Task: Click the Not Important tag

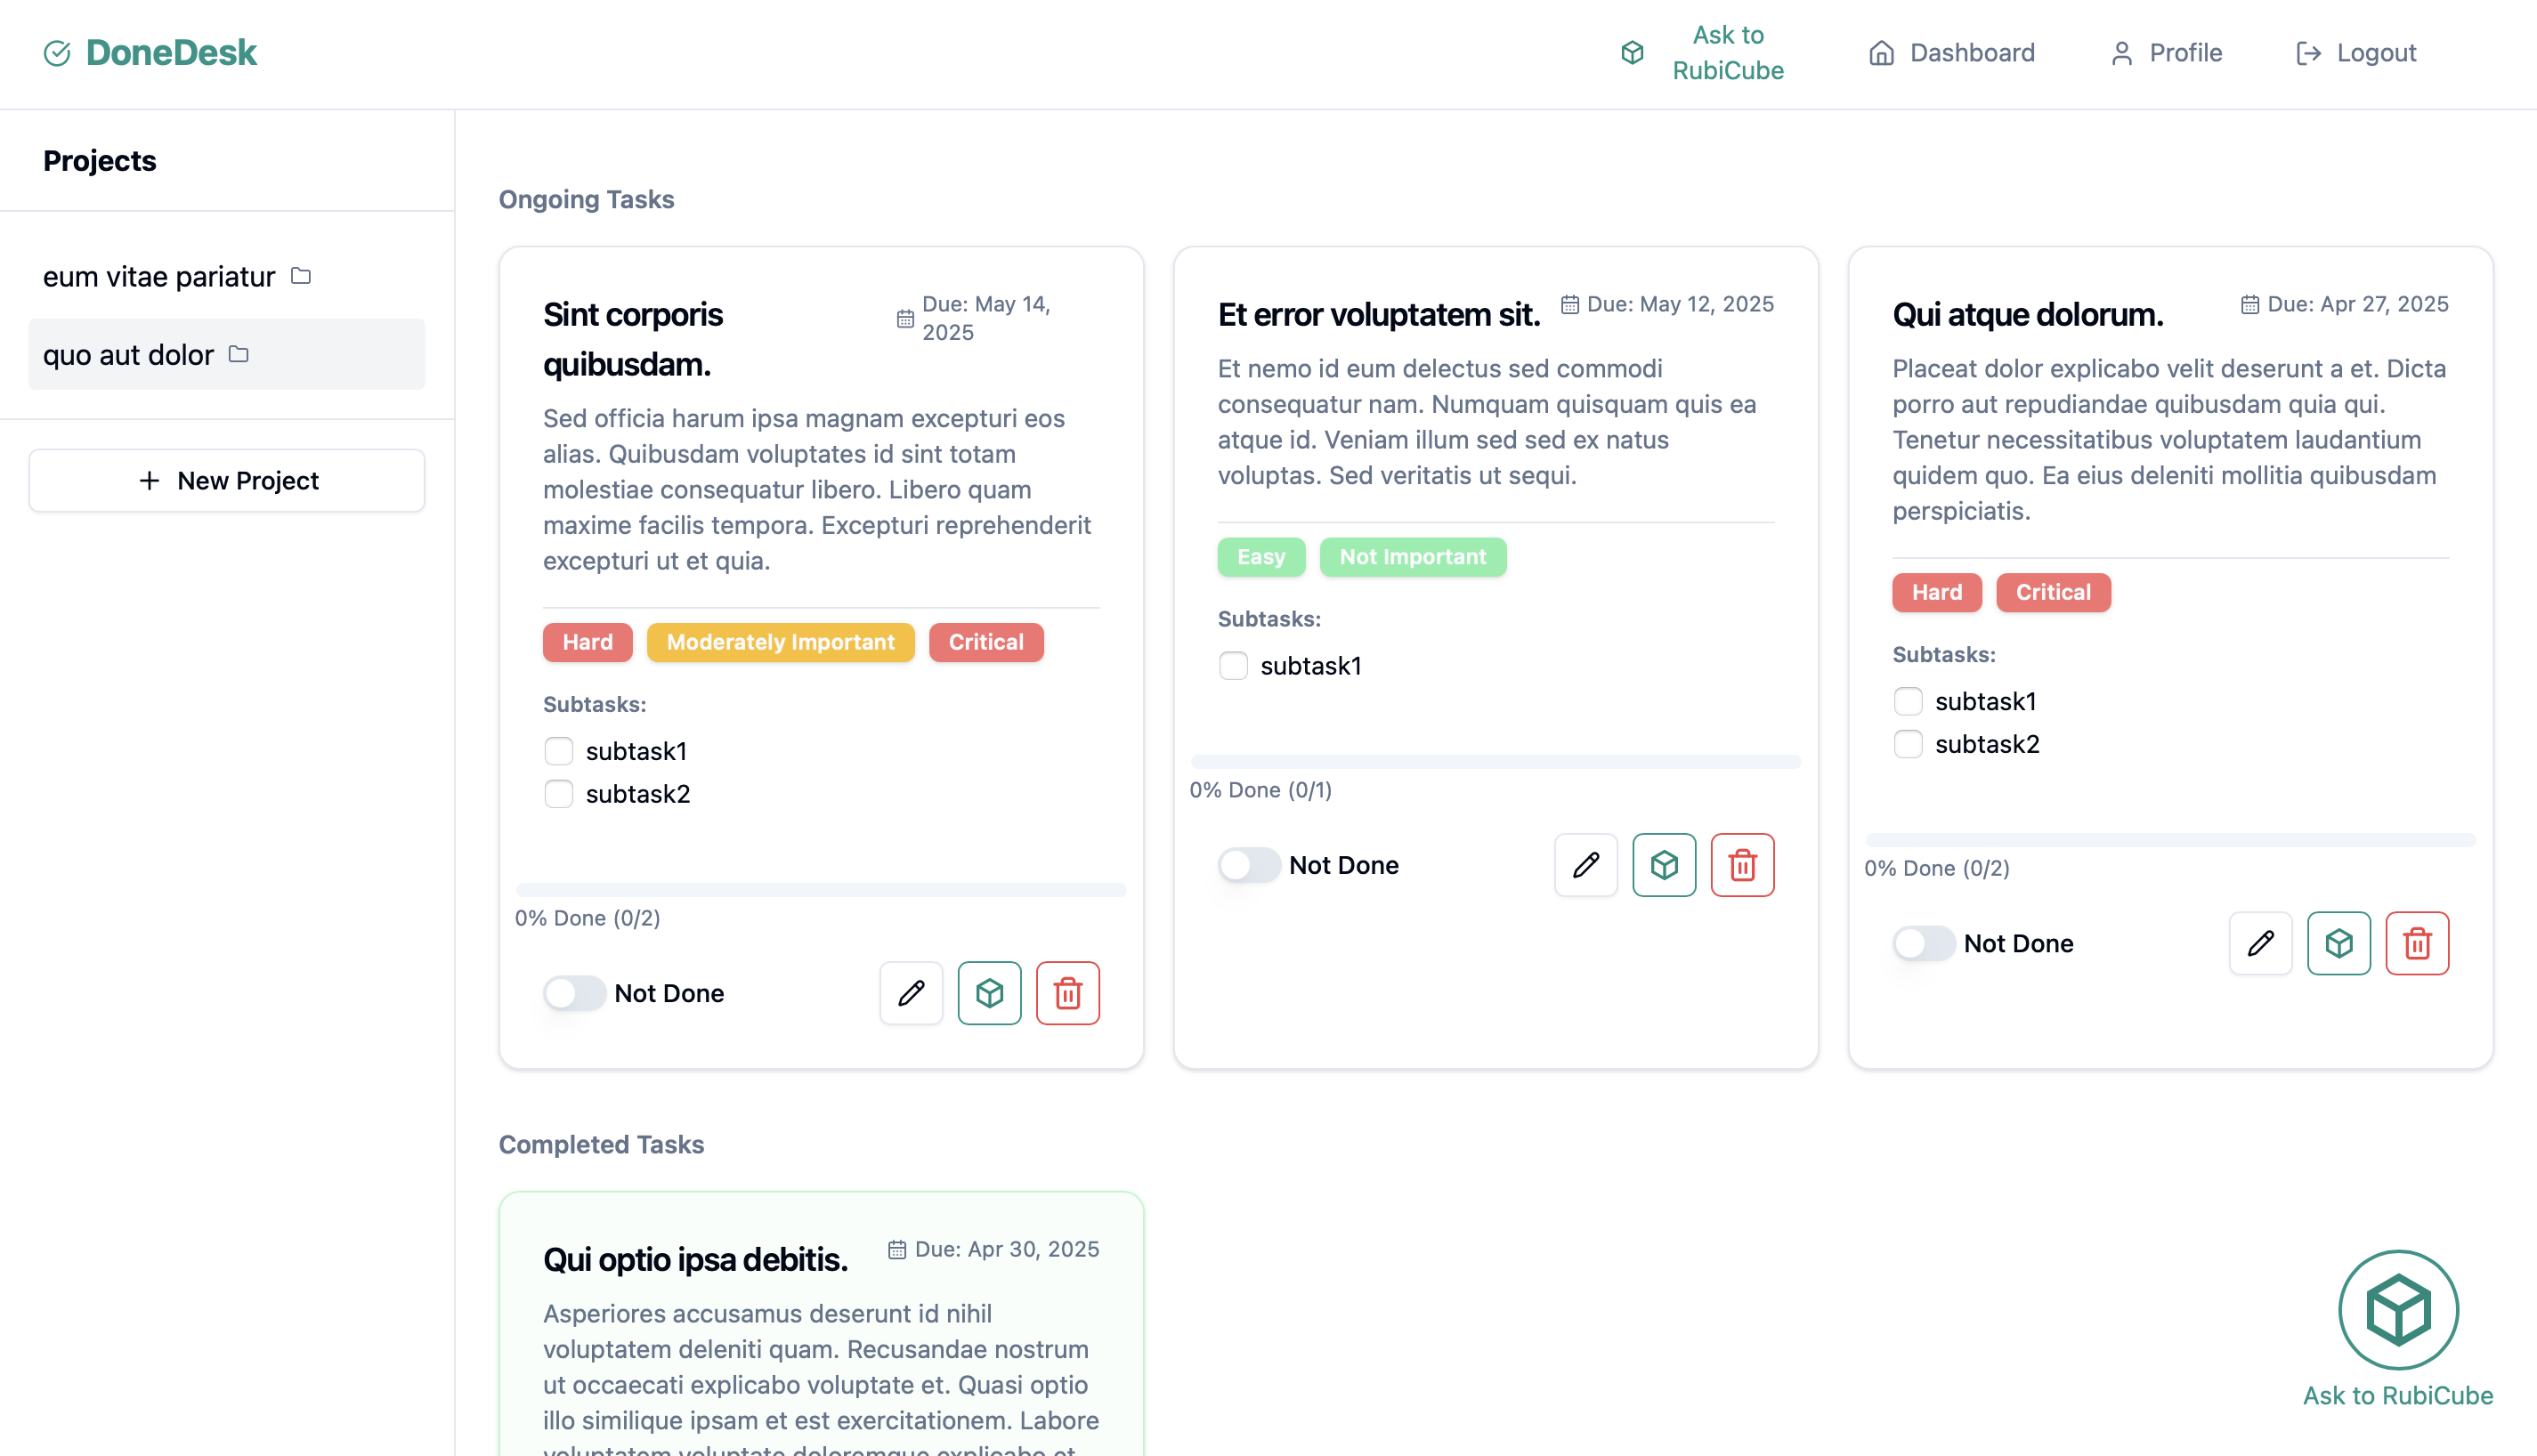Action: (1412, 557)
